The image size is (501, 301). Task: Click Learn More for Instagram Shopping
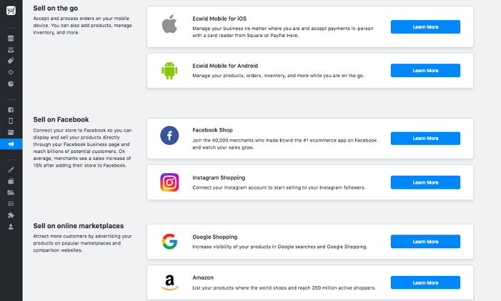pos(425,182)
